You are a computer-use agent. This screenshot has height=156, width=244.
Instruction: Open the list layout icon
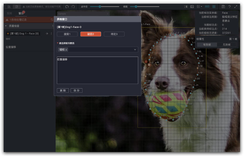pyautogui.click(x=199, y=6)
